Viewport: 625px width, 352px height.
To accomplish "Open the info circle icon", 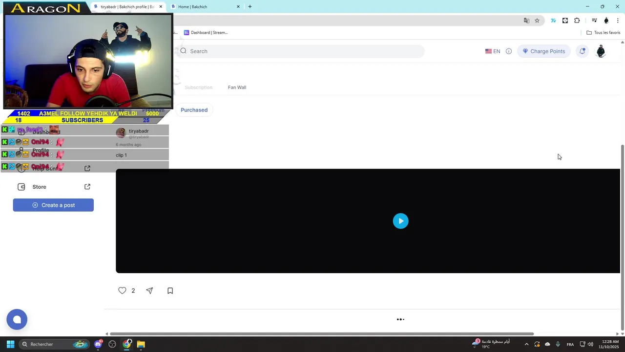I will click(x=508, y=51).
